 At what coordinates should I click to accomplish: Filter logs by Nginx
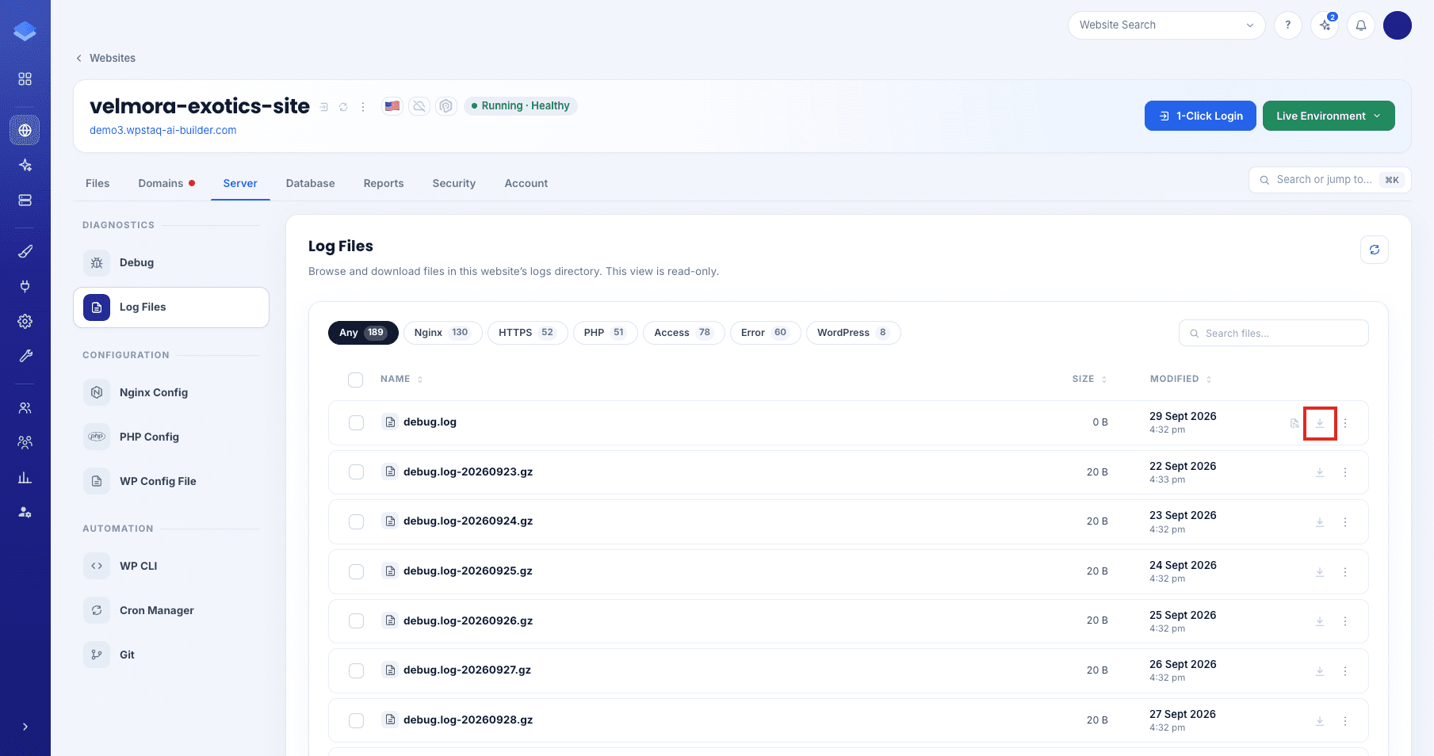pyautogui.click(x=442, y=333)
